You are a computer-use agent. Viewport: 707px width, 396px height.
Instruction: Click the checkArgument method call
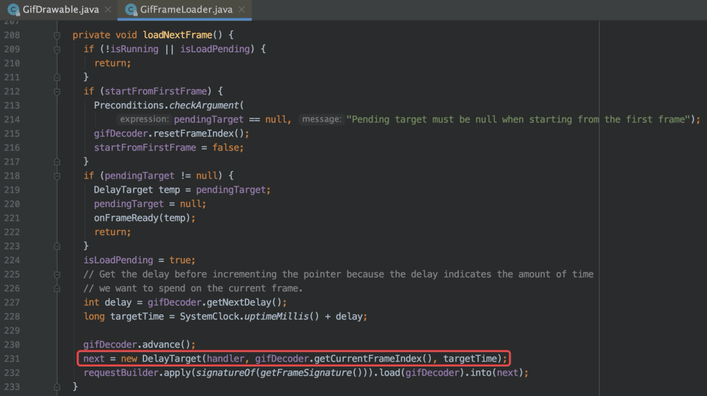(204, 105)
